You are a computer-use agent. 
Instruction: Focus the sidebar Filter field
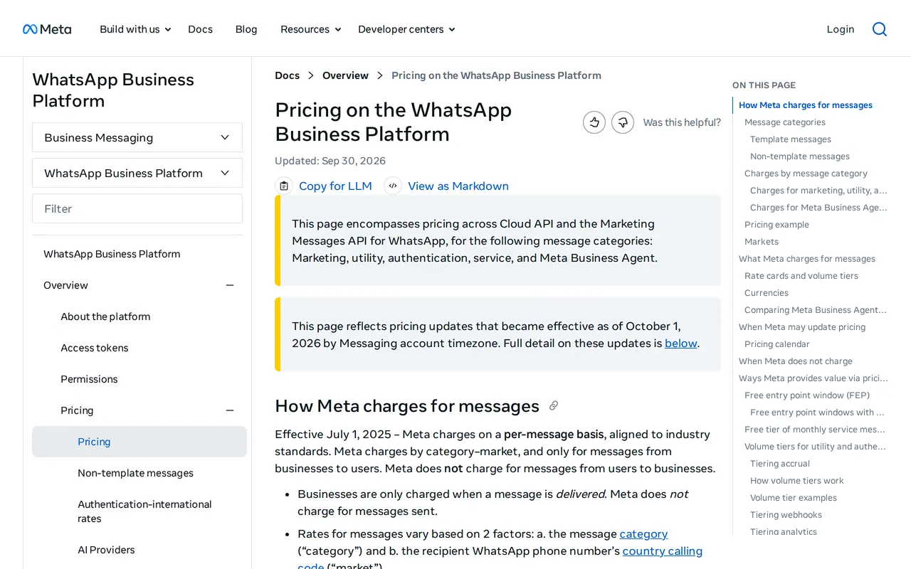pos(137,208)
